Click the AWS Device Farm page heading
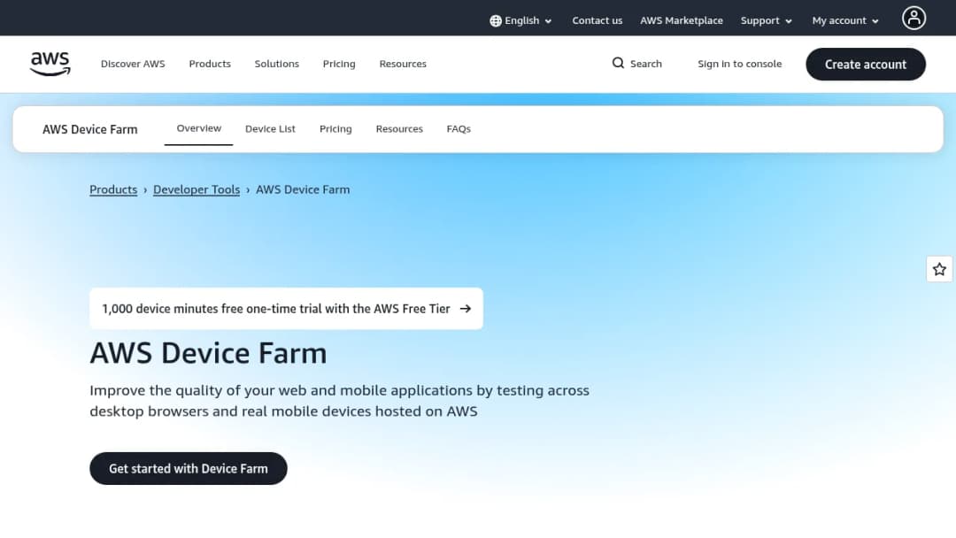Image resolution: width=956 pixels, height=538 pixels. click(209, 353)
